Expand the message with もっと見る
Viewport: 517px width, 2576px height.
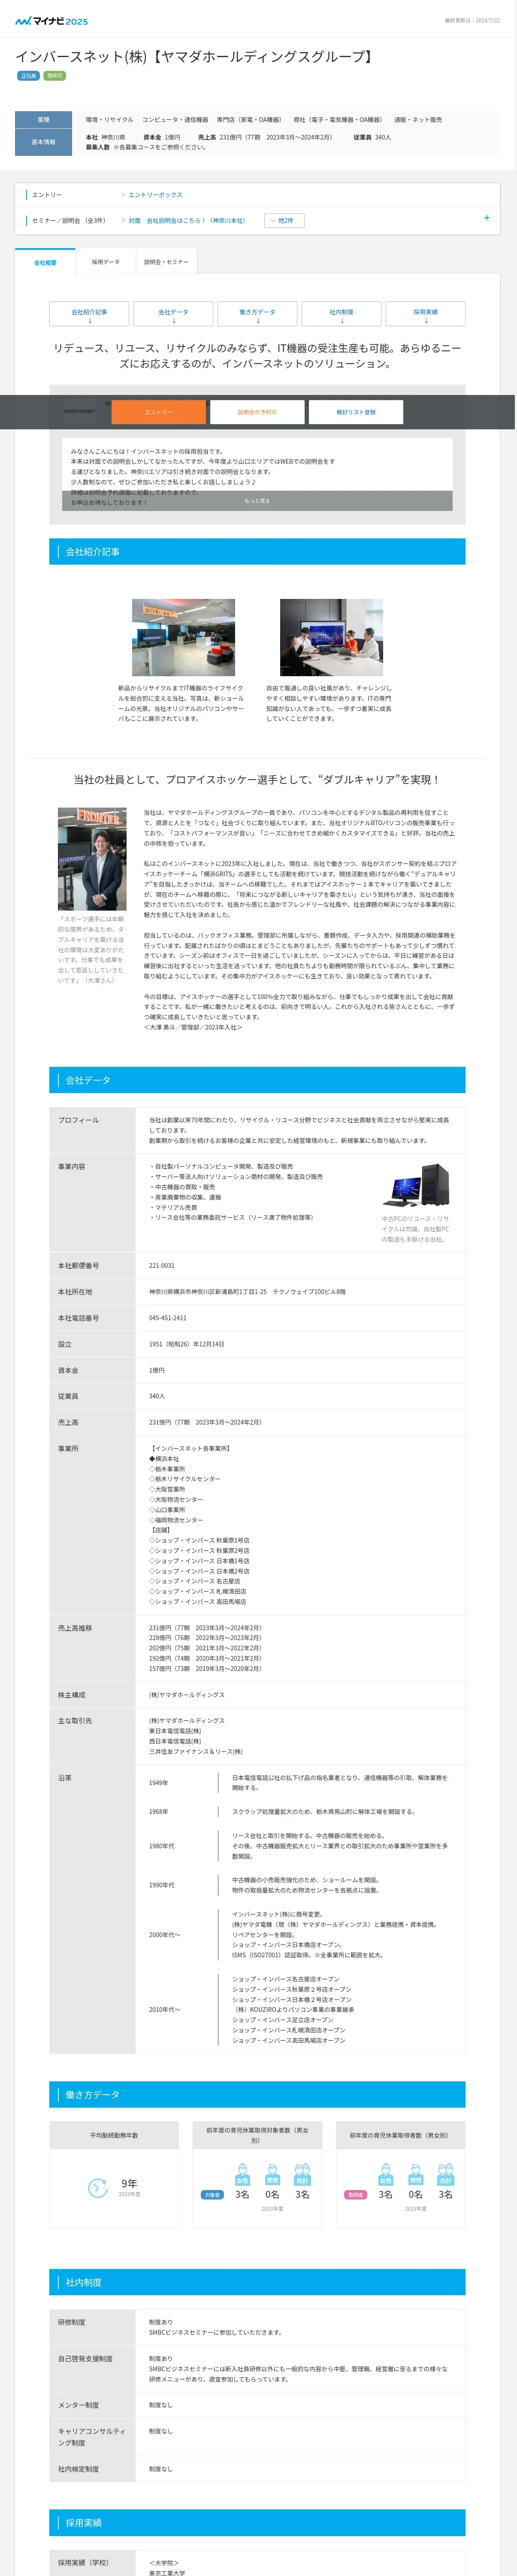click(x=257, y=501)
